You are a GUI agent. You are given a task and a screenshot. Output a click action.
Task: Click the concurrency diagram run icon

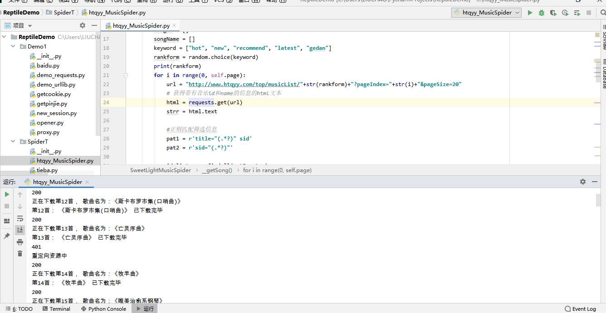(x=577, y=13)
